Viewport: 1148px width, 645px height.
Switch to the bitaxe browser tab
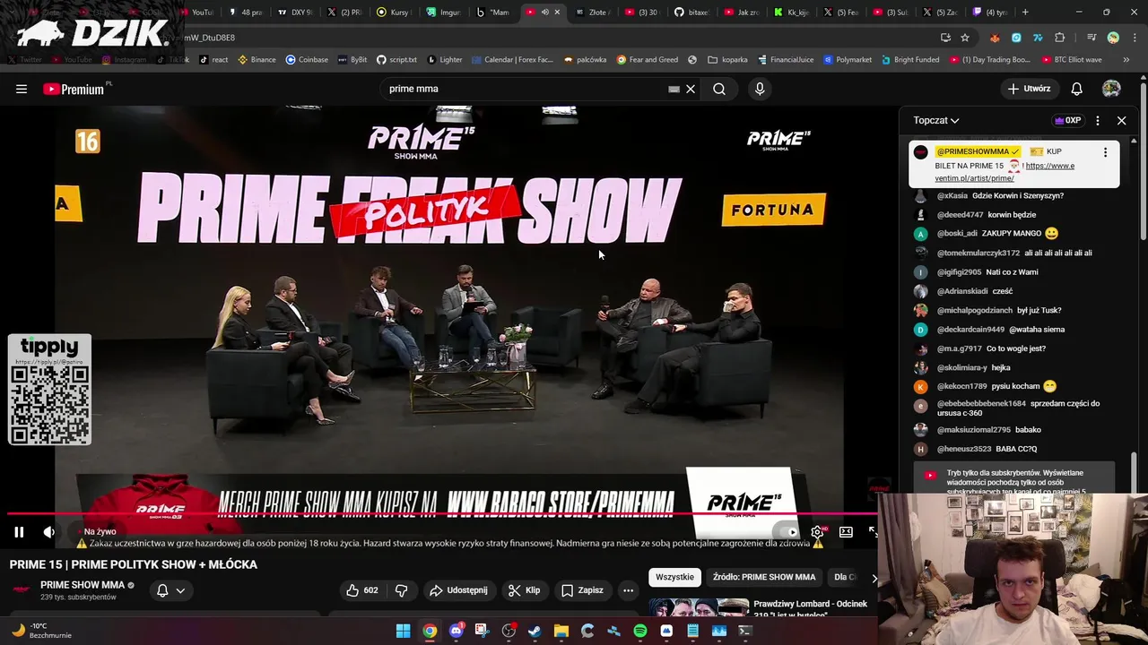coord(691,13)
